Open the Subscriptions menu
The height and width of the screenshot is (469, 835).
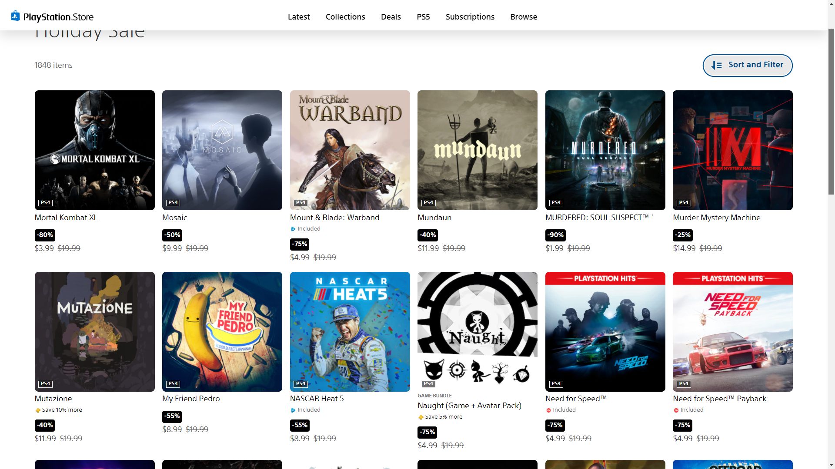point(470,17)
